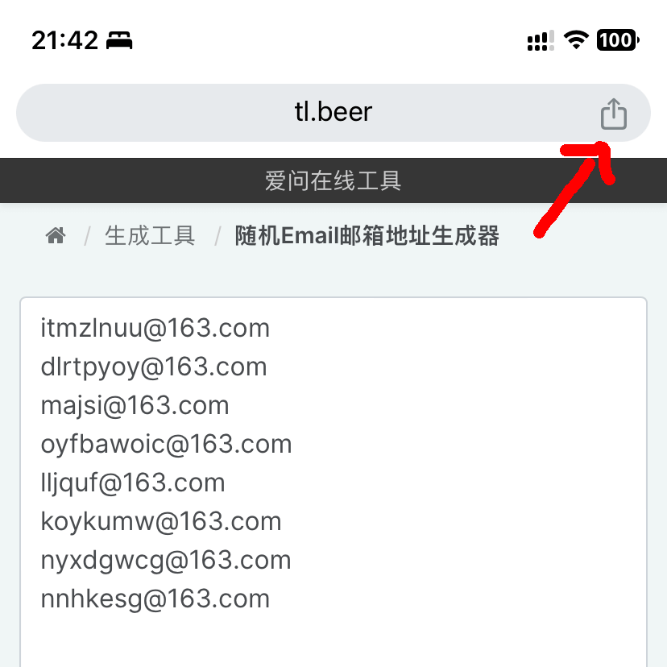This screenshot has height=667, width=667.
Task: Open the 生成工具 breadcrumb link
Action: point(150,235)
